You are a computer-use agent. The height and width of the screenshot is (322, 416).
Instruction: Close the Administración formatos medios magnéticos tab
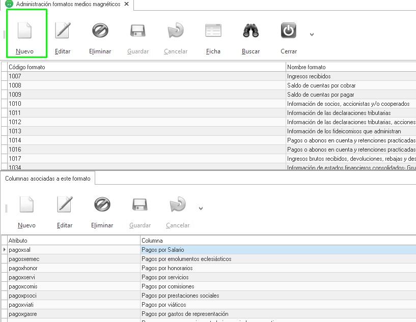coord(126,4)
